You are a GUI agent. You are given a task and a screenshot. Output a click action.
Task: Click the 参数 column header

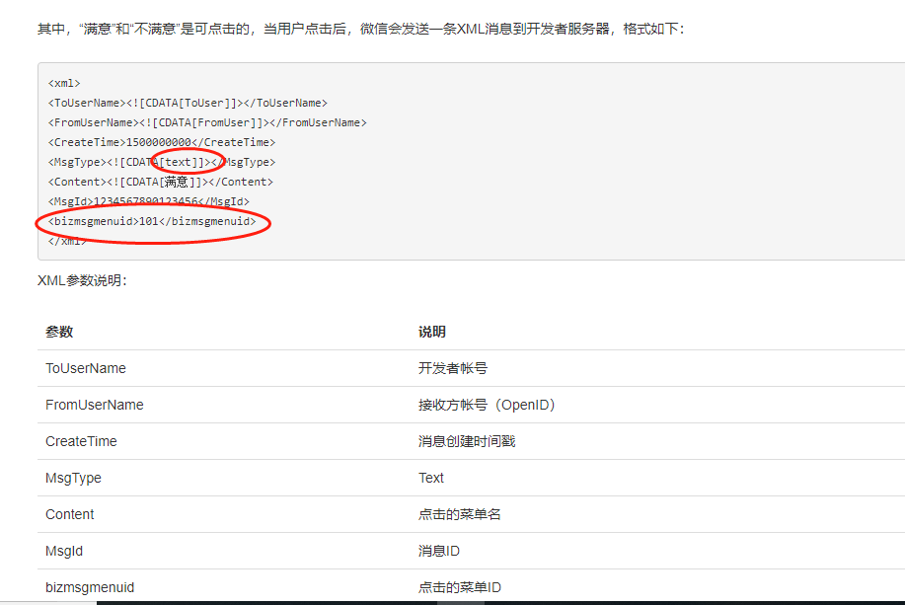point(59,332)
